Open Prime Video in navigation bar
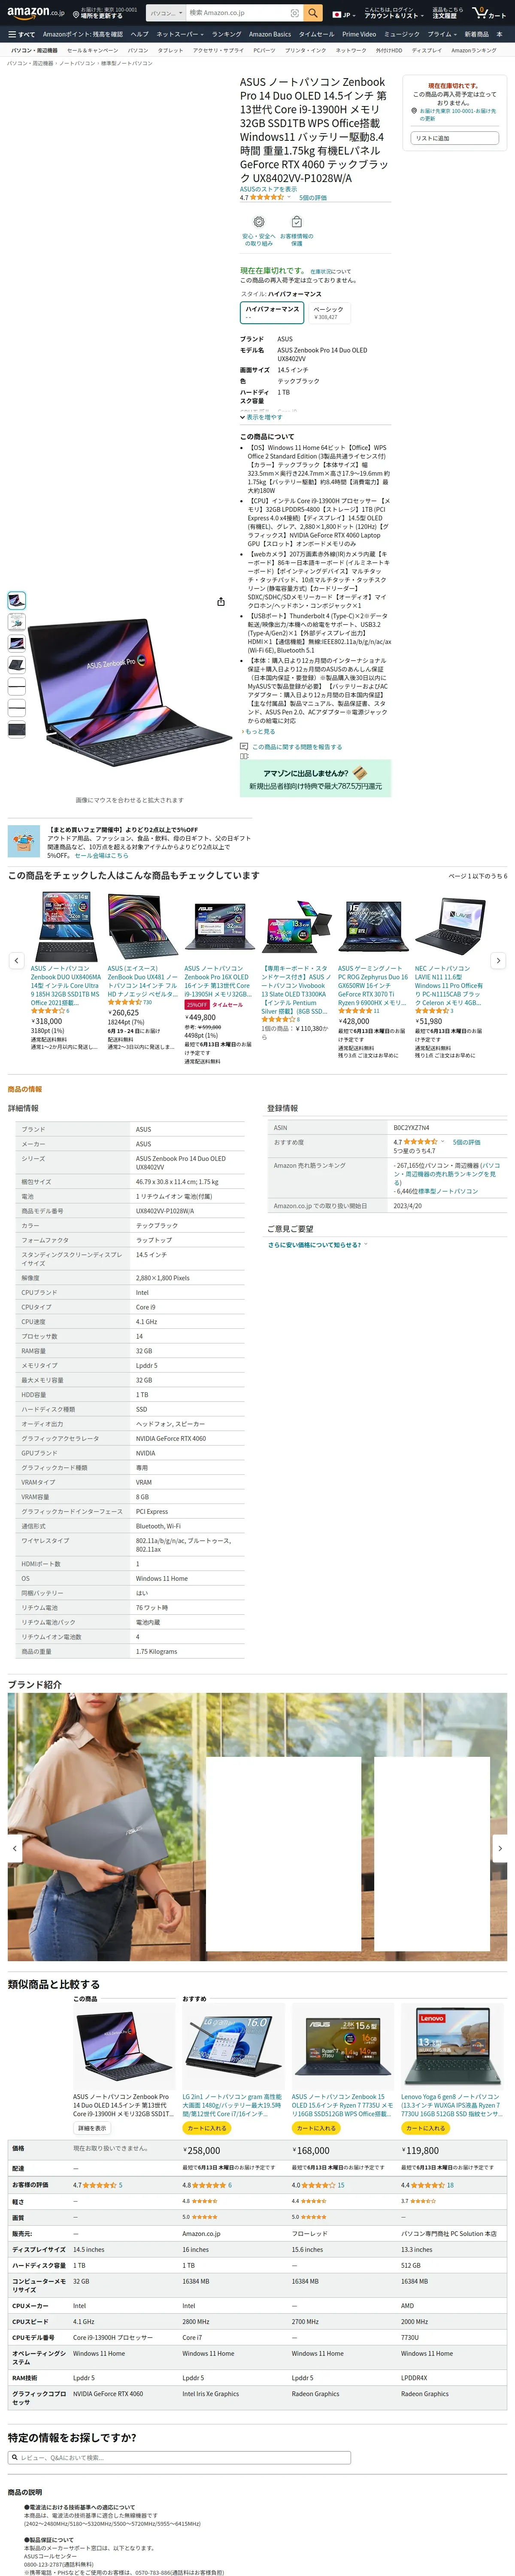The image size is (515, 2576). click(359, 34)
